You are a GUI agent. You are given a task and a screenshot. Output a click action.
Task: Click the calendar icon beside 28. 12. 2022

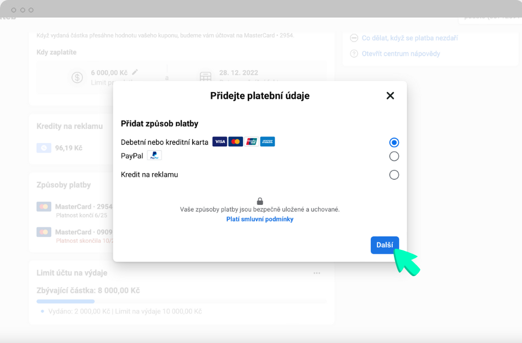(x=206, y=76)
